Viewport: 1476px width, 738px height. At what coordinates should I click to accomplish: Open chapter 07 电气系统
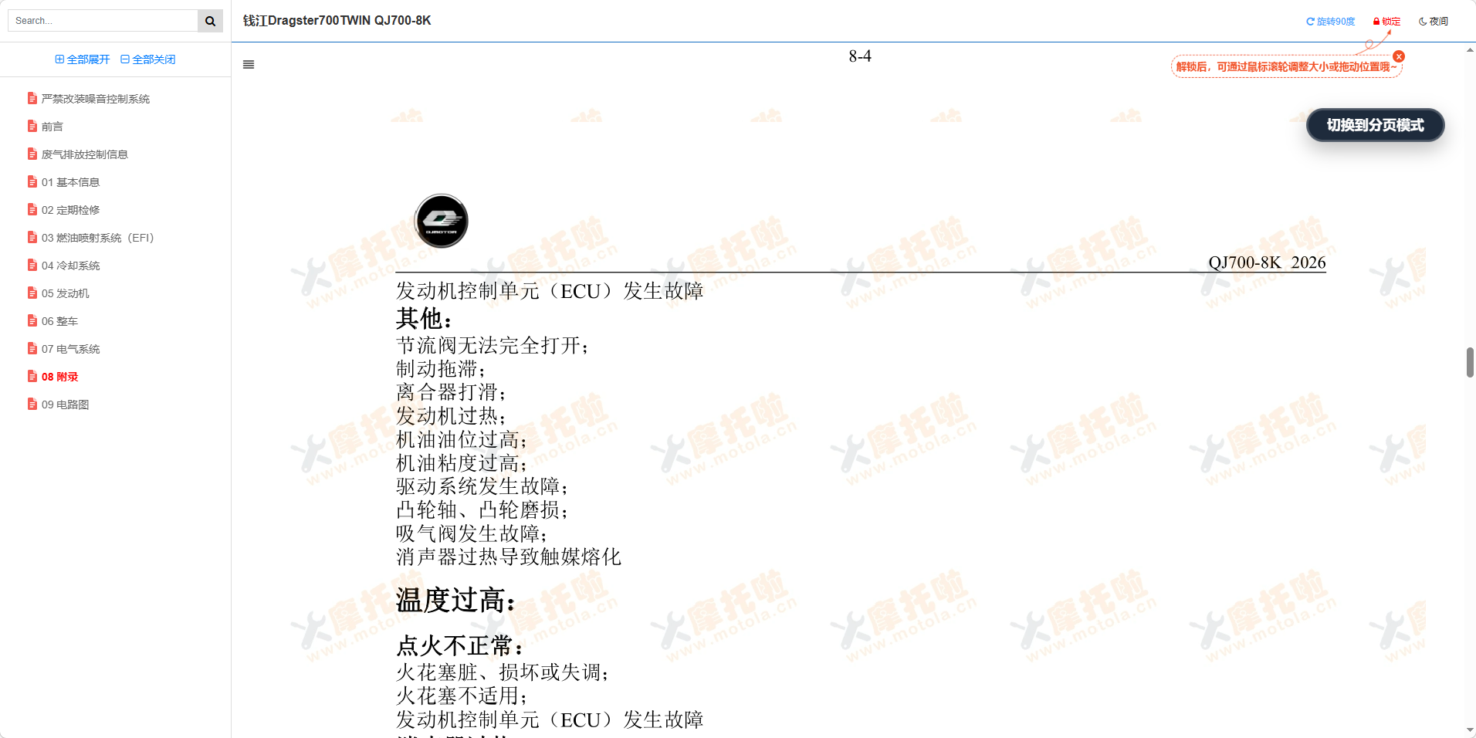[70, 348]
